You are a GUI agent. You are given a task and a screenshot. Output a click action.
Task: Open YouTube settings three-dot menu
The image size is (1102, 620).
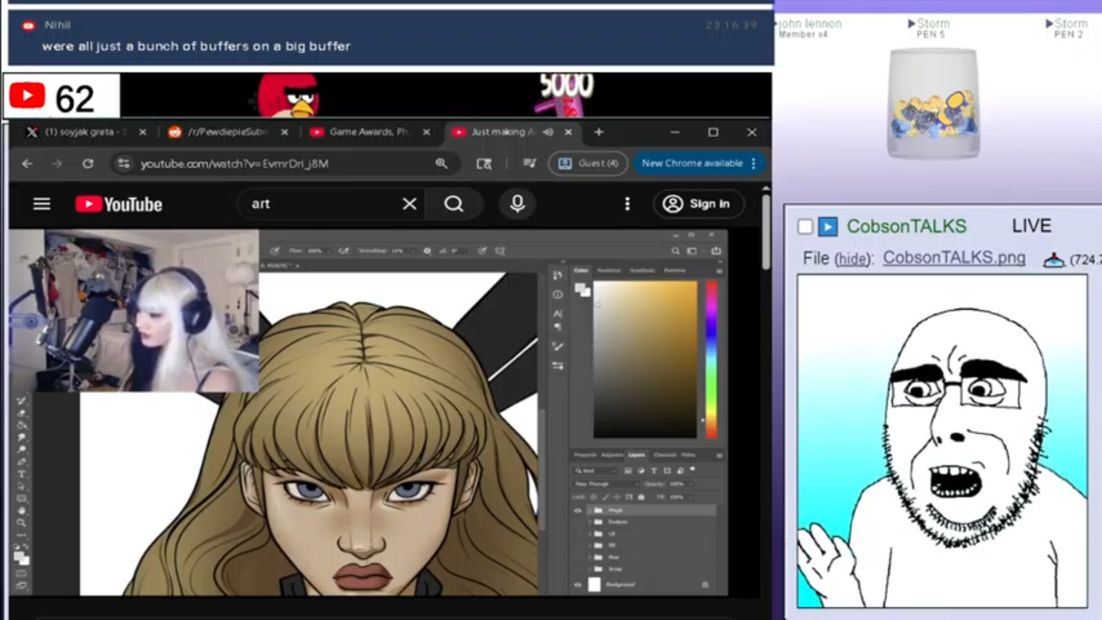(x=627, y=204)
